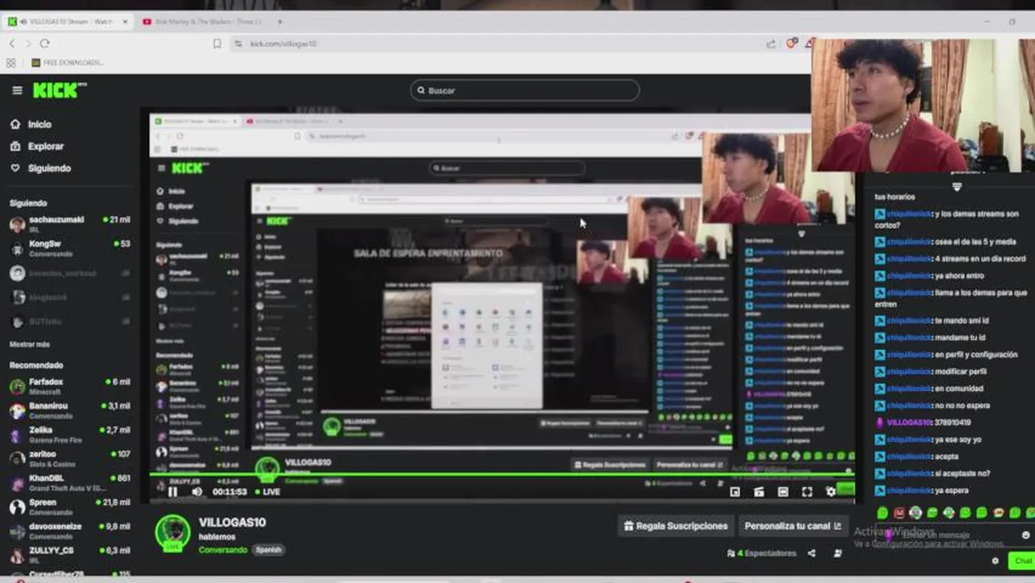
Task: Click chat message 'si aceptaste no?'
Action: click(962, 474)
